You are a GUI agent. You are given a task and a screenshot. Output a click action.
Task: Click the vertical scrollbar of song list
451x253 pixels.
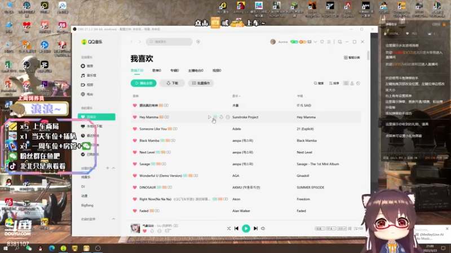(368, 55)
